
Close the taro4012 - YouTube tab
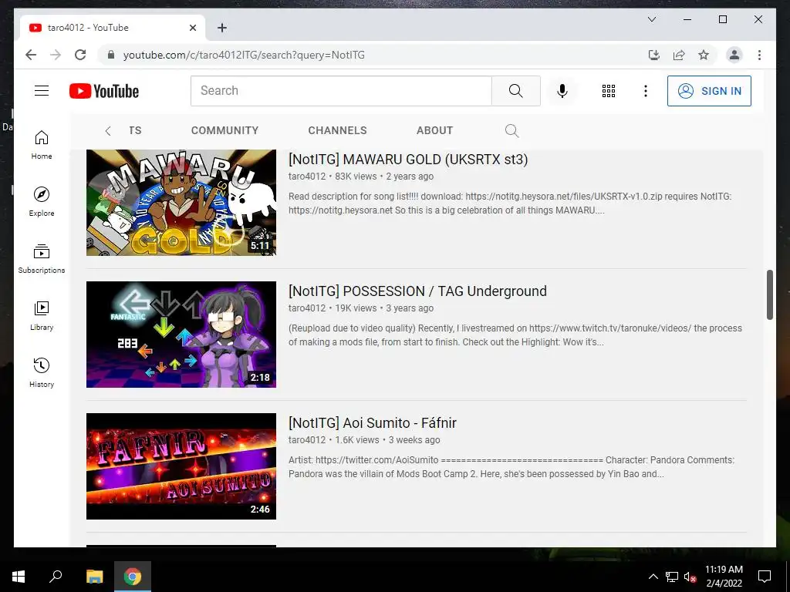pos(192,28)
